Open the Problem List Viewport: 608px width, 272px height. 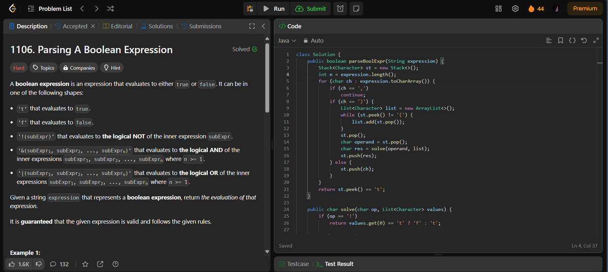50,9
